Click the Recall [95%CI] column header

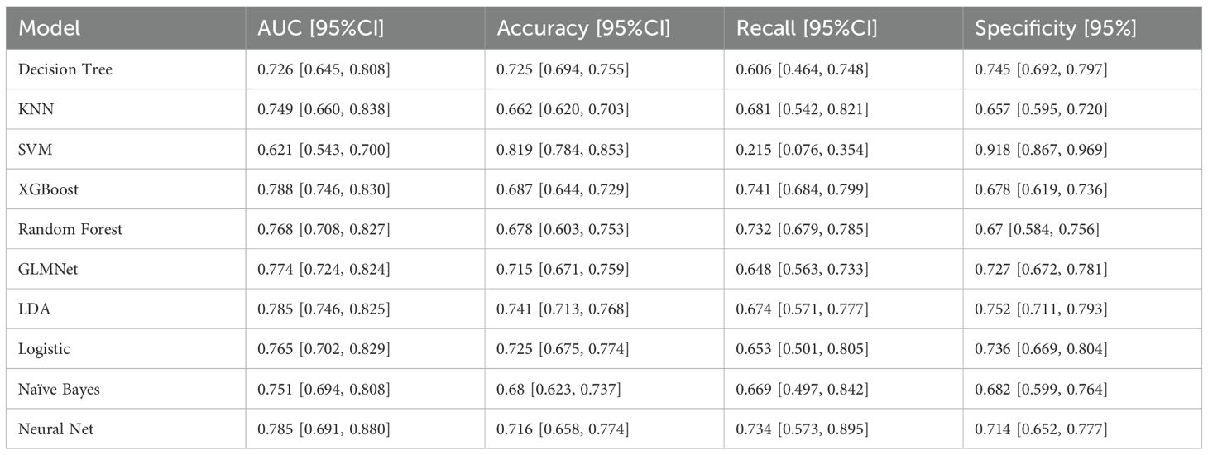pos(806,28)
